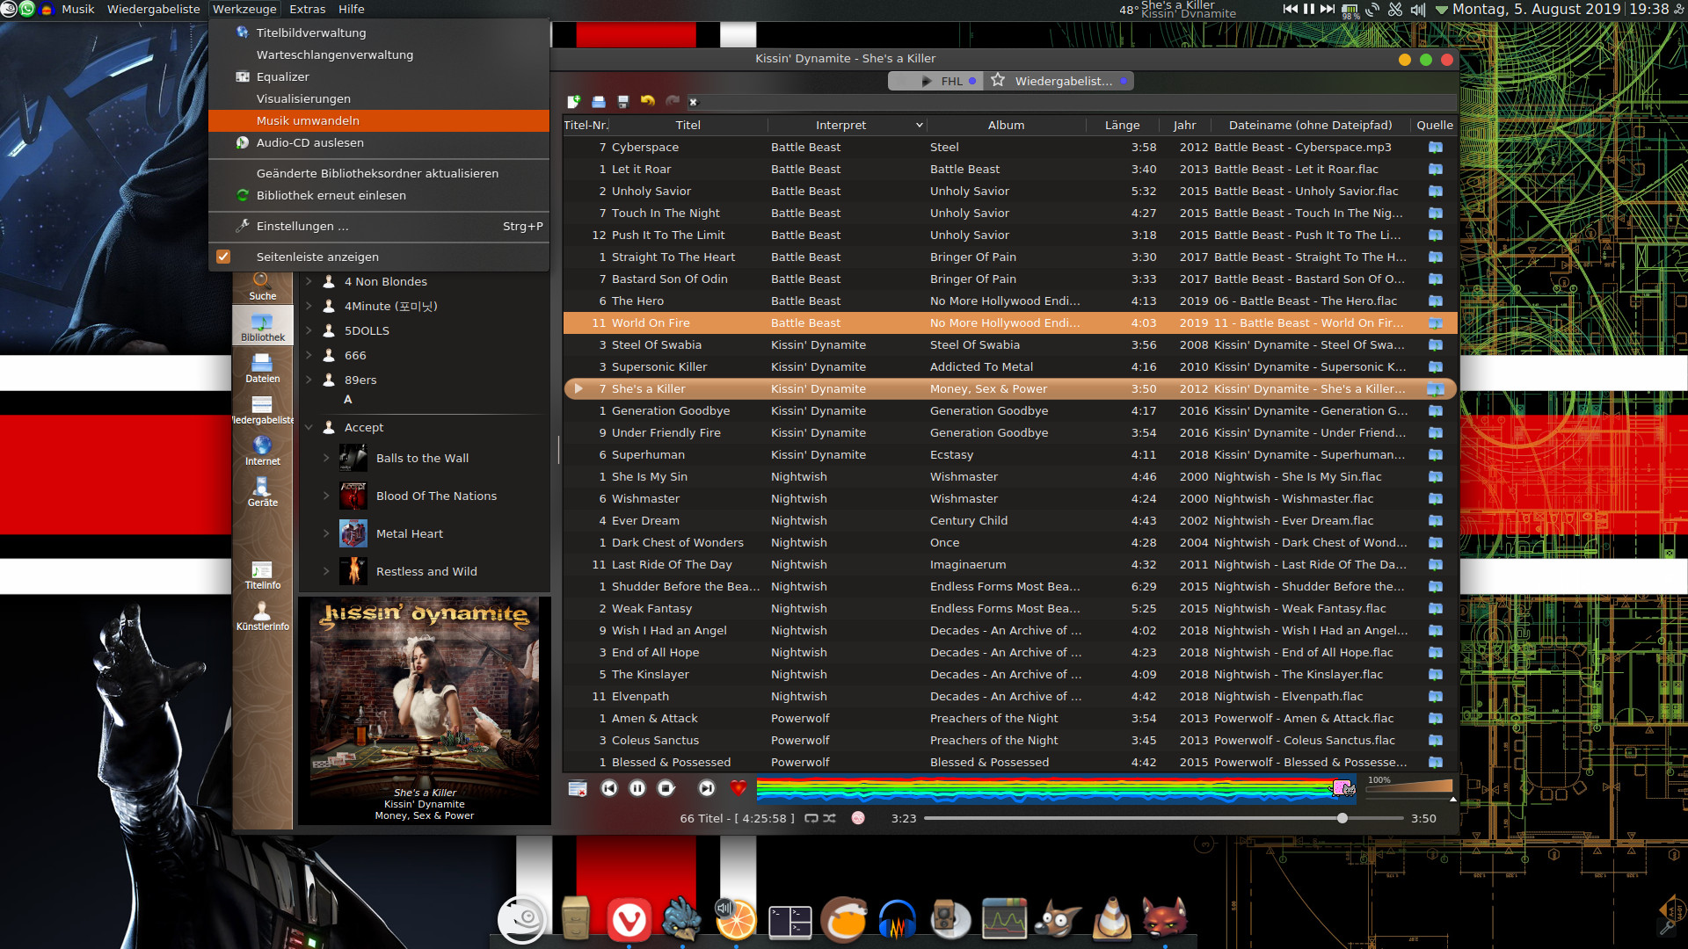Click the yellow undo arrow icon
The height and width of the screenshot is (949, 1688).
(648, 102)
